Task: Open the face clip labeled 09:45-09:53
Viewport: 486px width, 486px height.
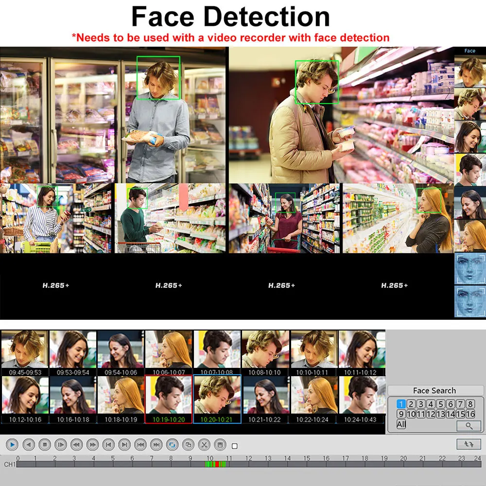Action: coord(25,353)
